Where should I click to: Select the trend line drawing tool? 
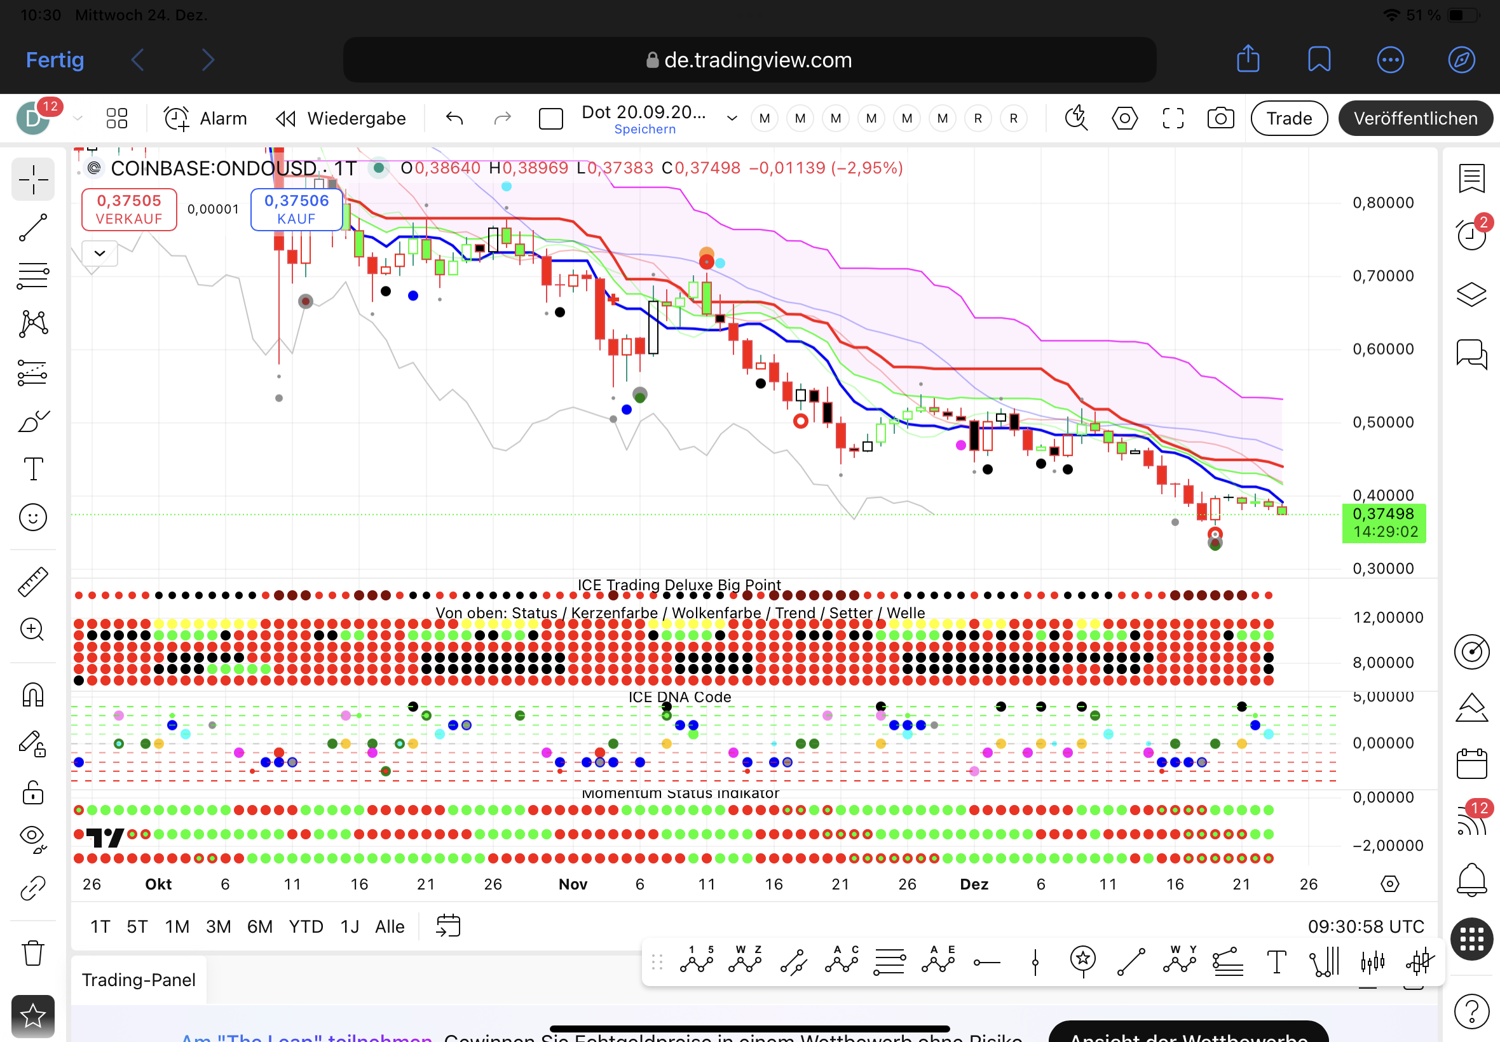[32, 227]
